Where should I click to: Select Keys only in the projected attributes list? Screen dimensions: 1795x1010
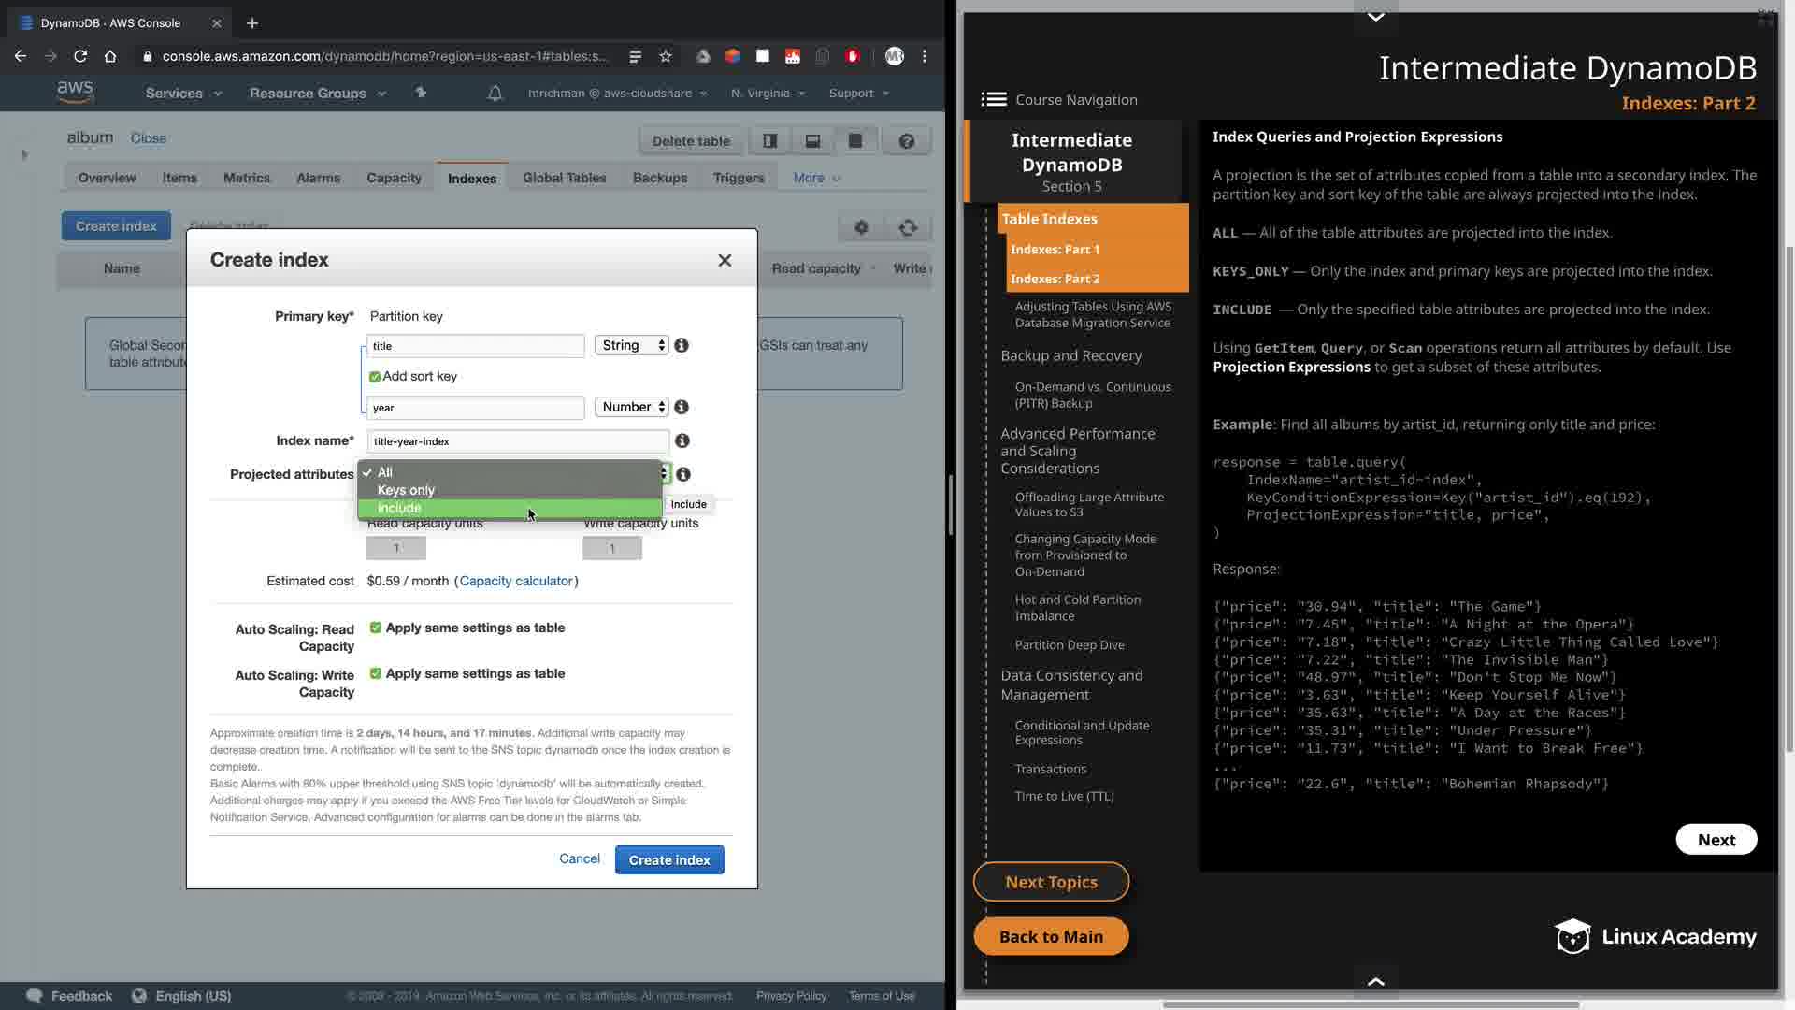pos(406,490)
